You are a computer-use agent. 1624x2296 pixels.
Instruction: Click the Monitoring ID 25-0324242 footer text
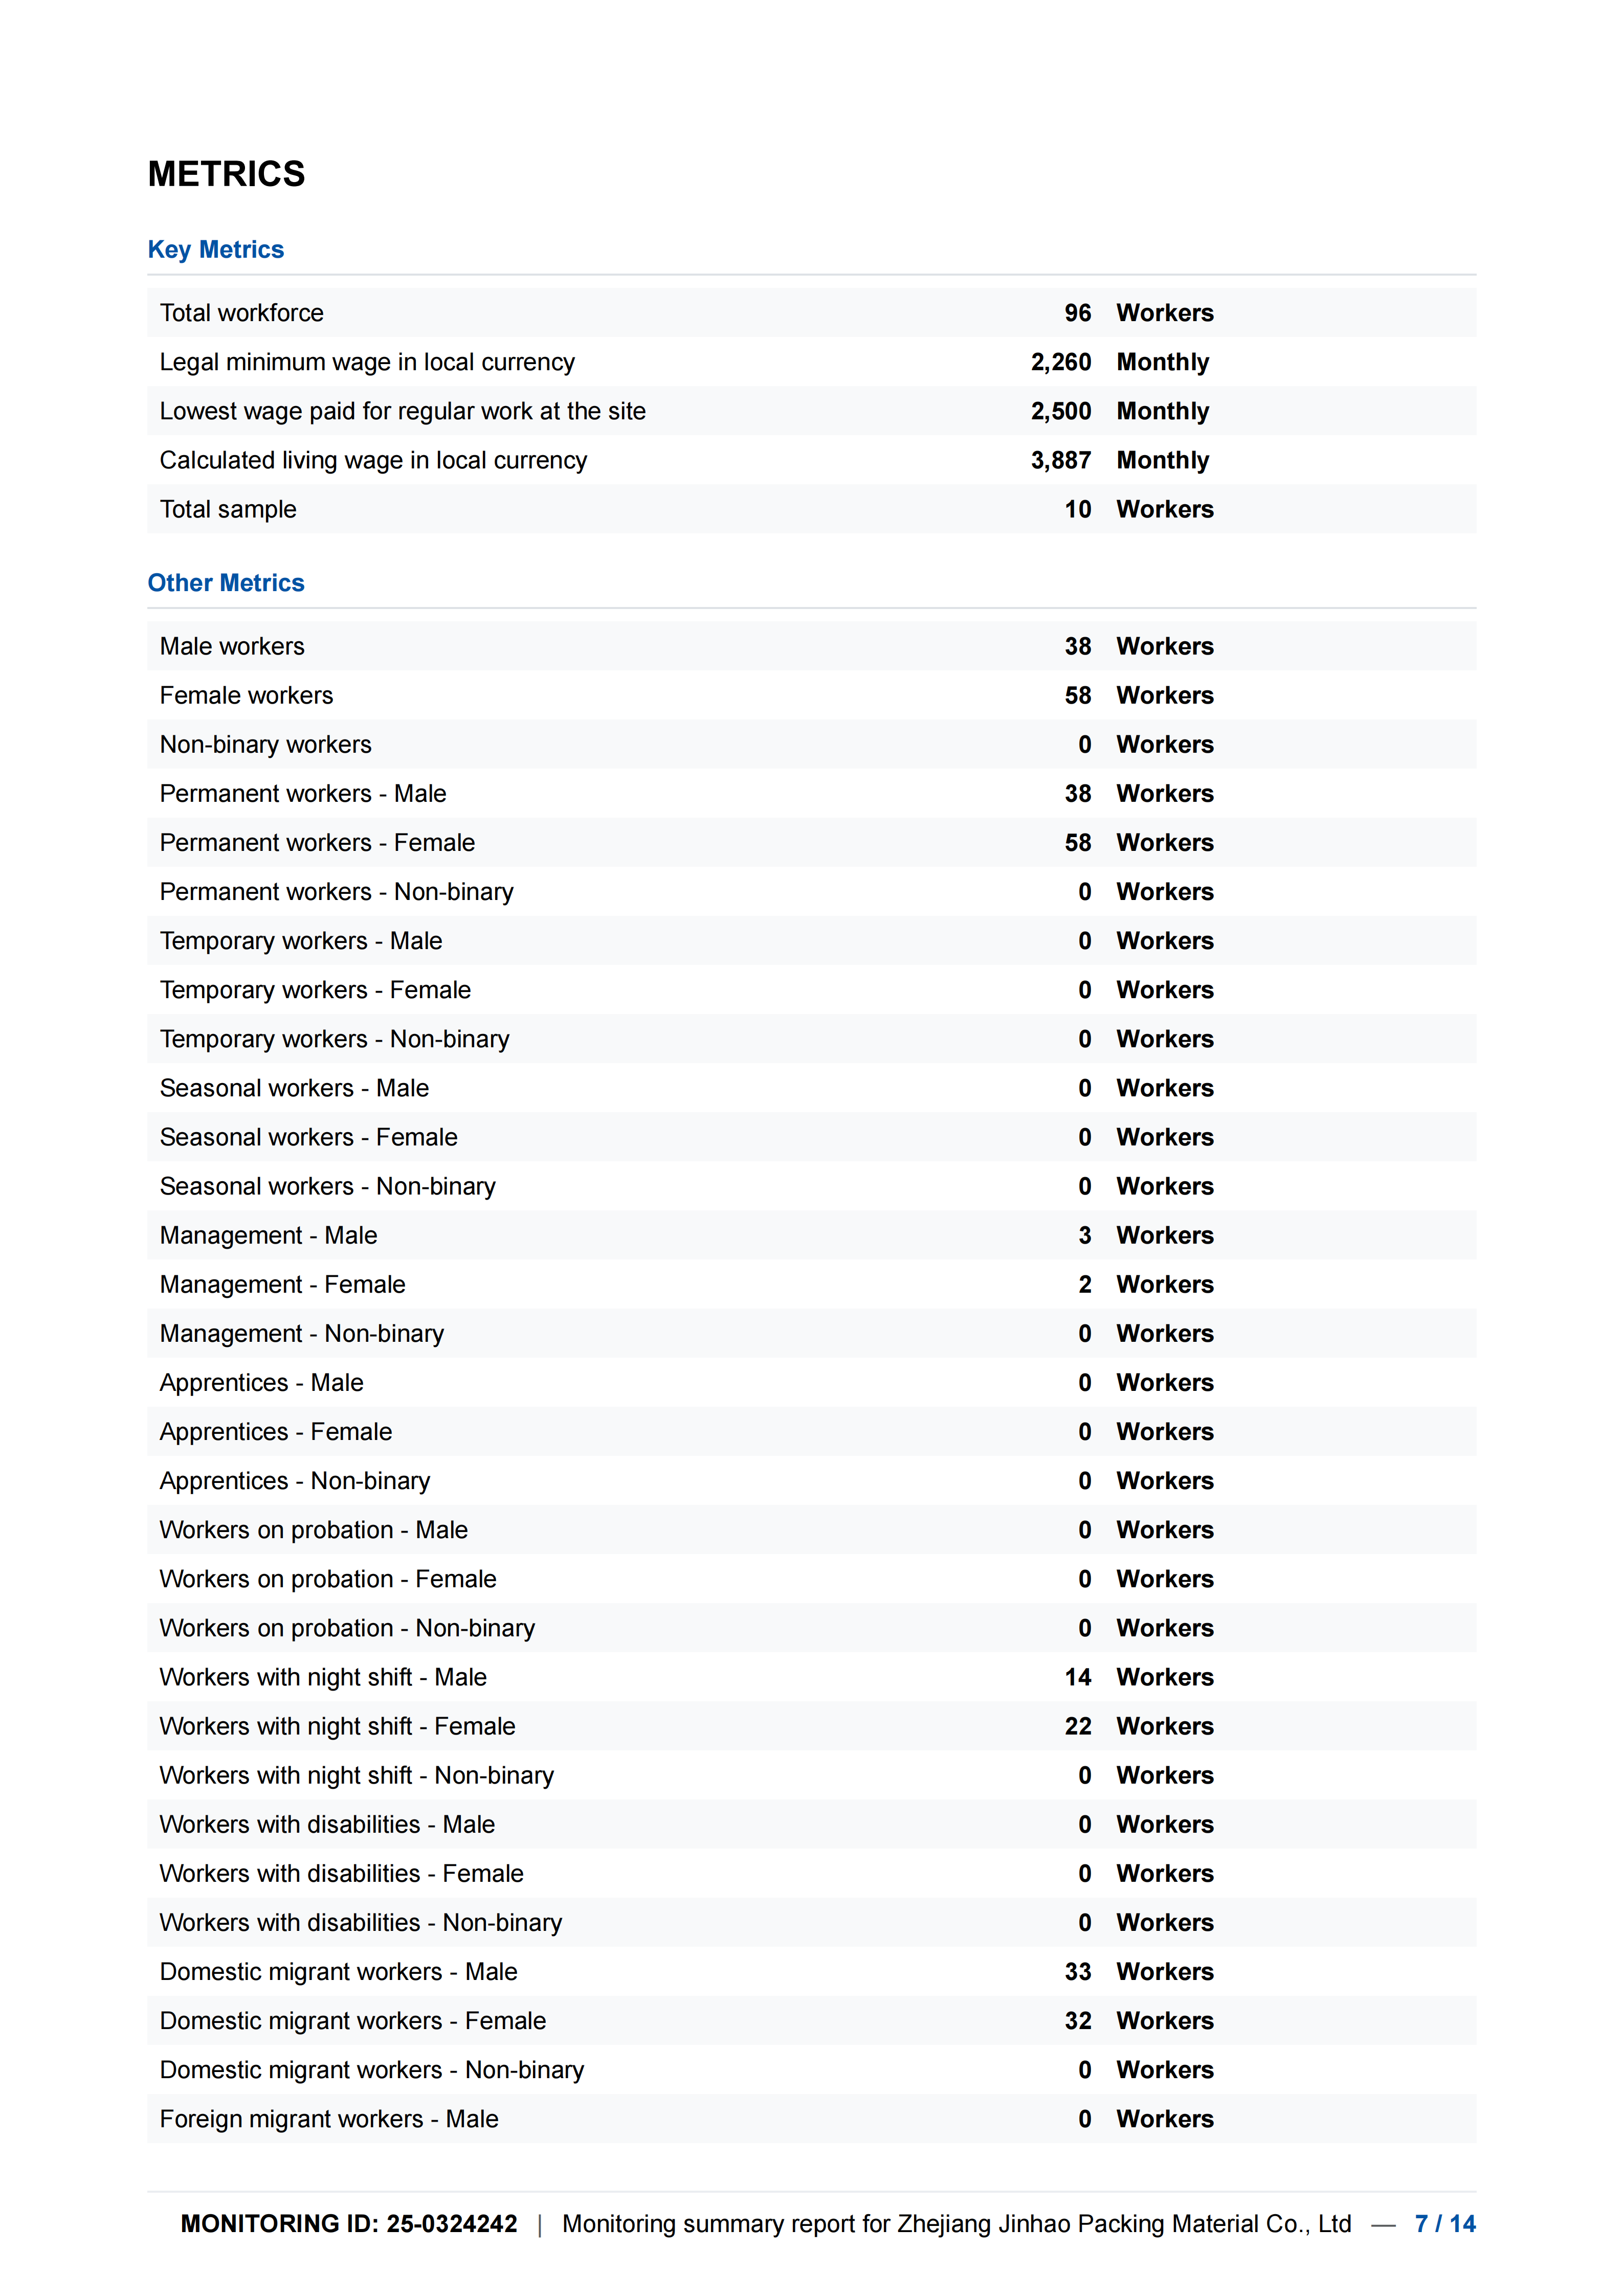(349, 2223)
